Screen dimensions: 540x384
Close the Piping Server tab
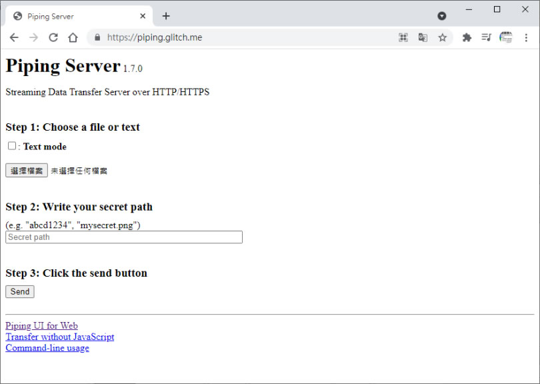click(x=143, y=16)
